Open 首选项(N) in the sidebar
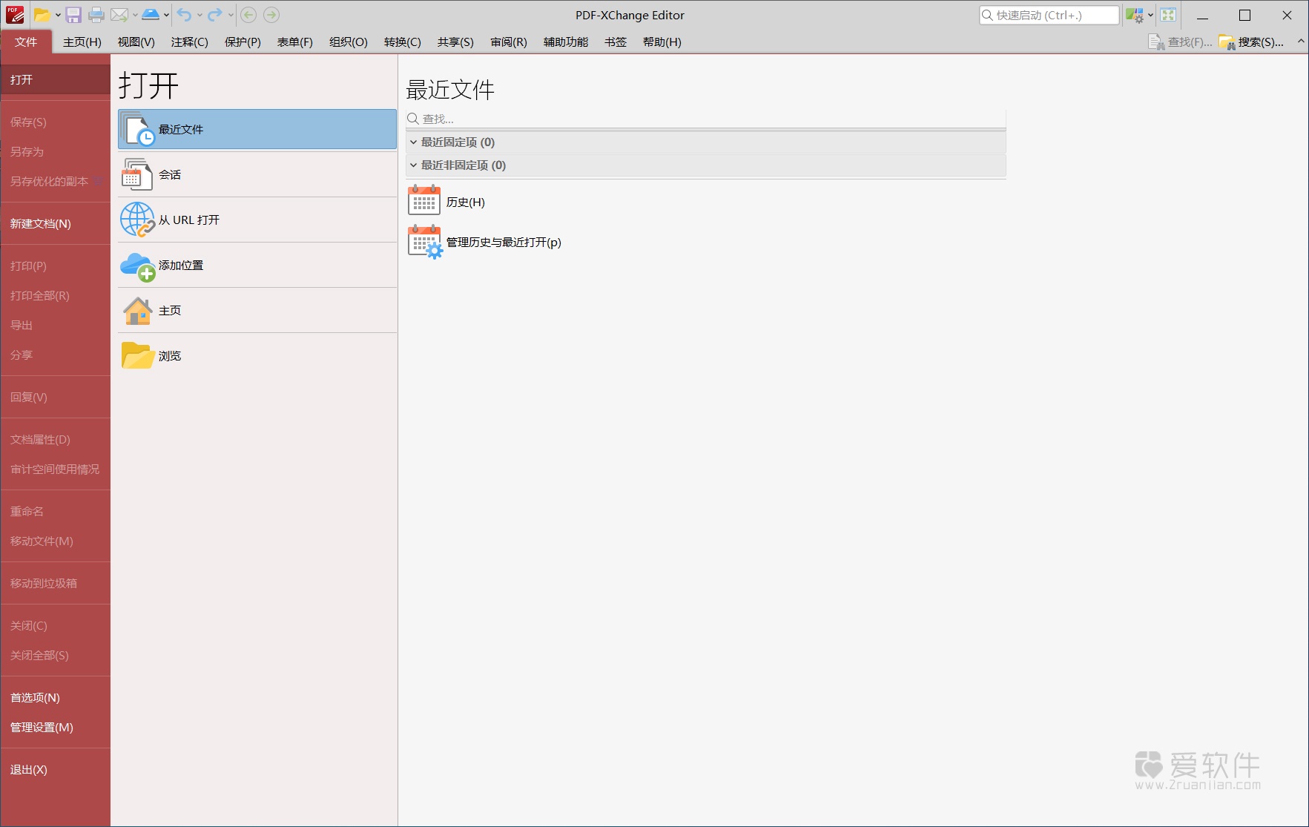The image size is (1309, 827). tap(56, 698)
